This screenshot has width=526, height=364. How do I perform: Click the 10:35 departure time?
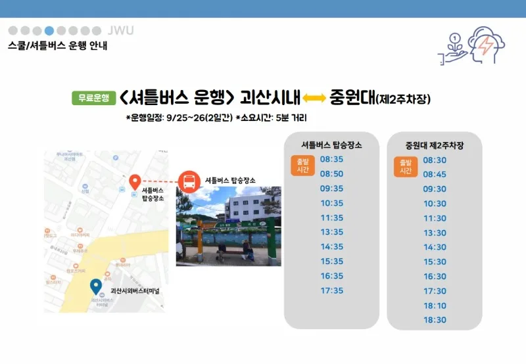[x=332, y=203]
